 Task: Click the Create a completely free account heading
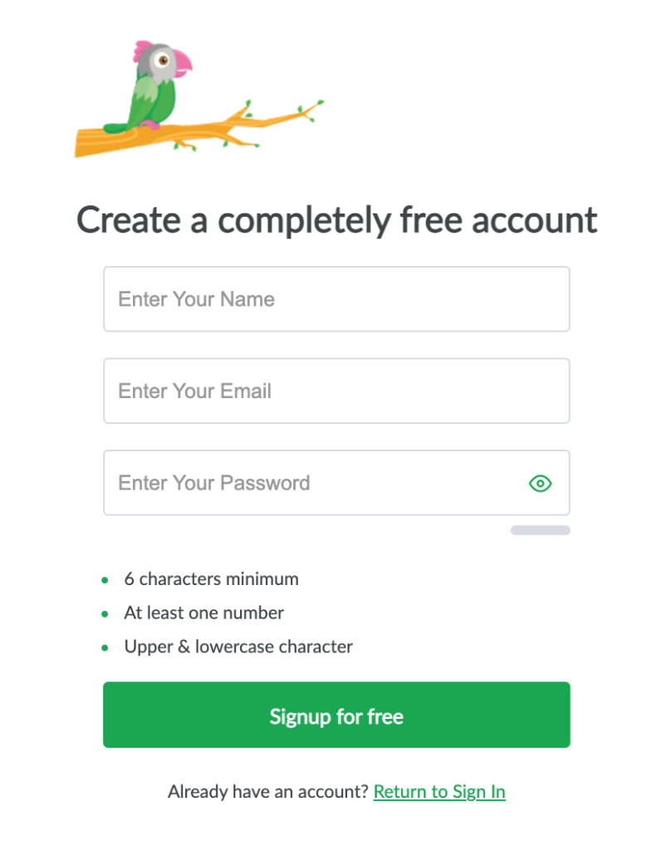(336, 219)
